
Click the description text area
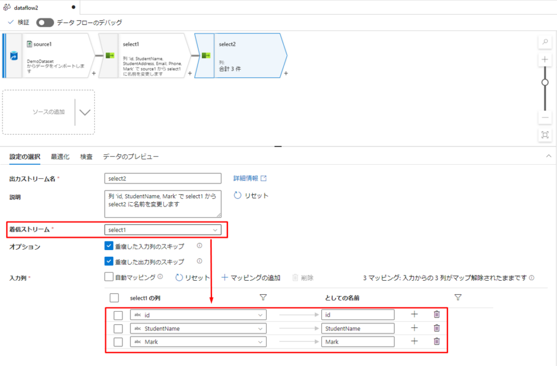163,204
